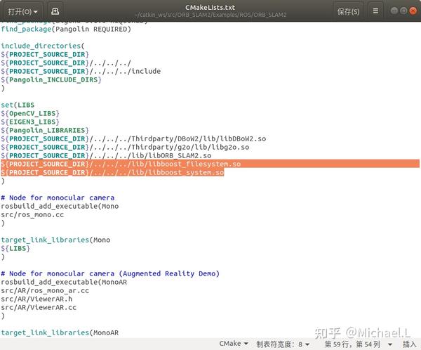This screenshot has height=350, width=421.
Task: Click the ${EIGEN3_LIBS} line
Action: coord(29,122)
